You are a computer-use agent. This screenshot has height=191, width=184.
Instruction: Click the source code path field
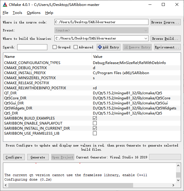[101, 22]
